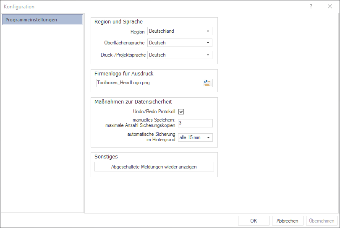Click the 'Maßnahmen zur Datensicherheit' heading
This screenshot has height=228, width=340.
(133, 102)
